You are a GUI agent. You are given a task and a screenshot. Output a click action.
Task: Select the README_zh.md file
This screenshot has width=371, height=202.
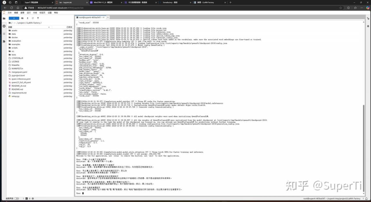pyautogui.click(x=40, y=86)
